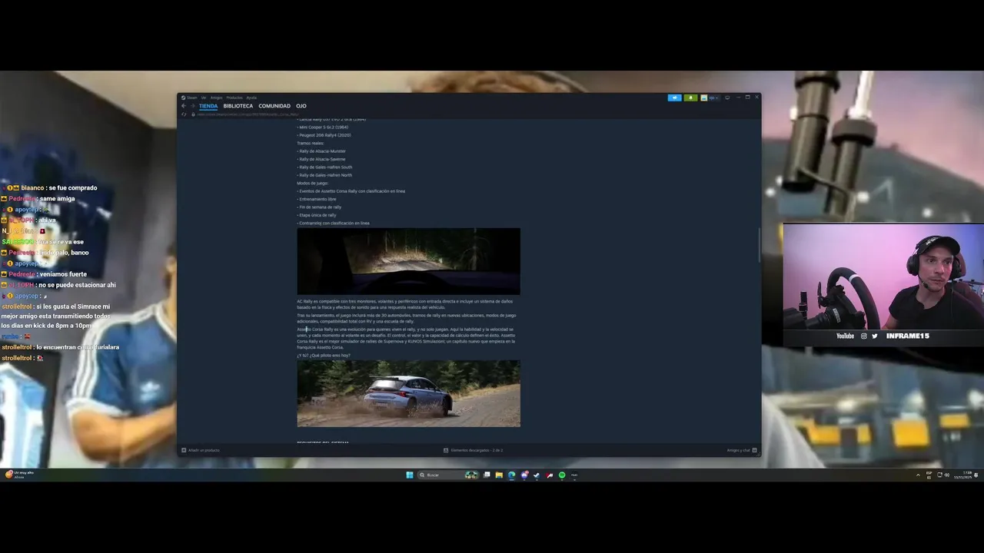Open the green notifications bell
This screenshot has height=553, width=984.
point(690,98)
